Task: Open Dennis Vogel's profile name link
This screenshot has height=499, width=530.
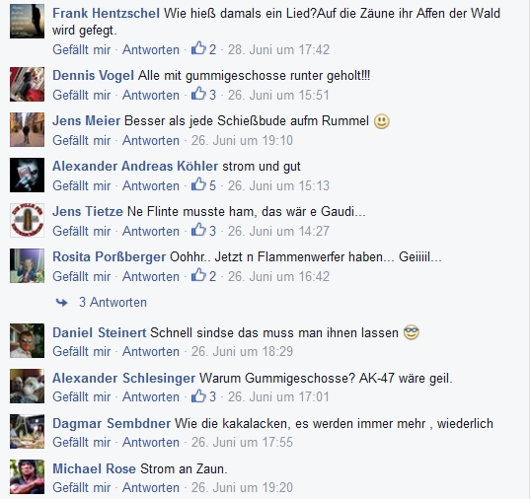Action: 94,75
